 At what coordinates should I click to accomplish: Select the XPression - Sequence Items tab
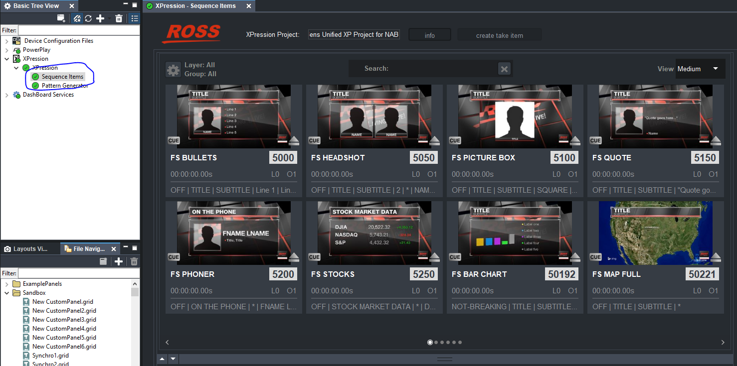coord(198,6)
